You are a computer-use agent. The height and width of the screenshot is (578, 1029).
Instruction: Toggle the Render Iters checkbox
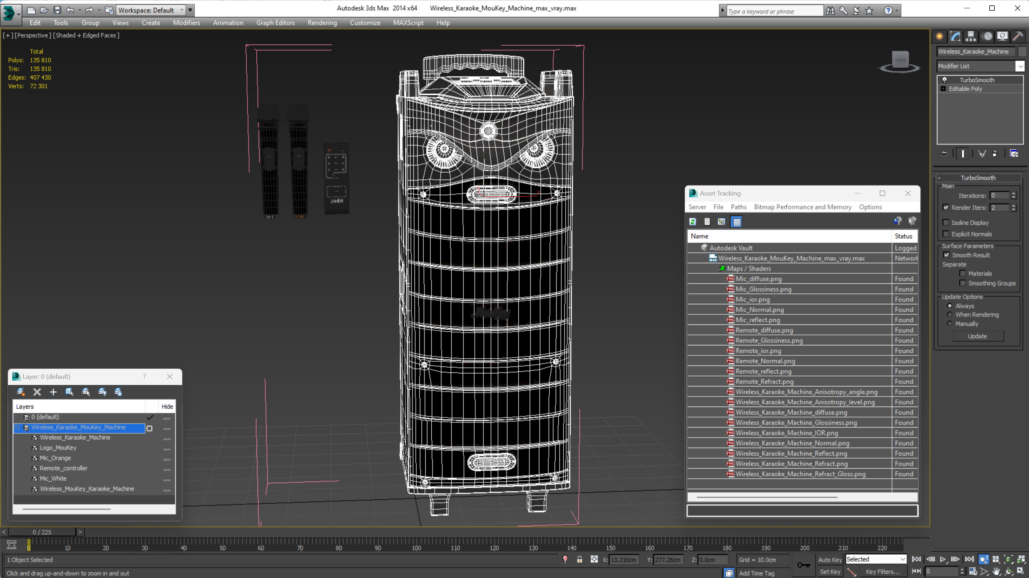(946, 207)
